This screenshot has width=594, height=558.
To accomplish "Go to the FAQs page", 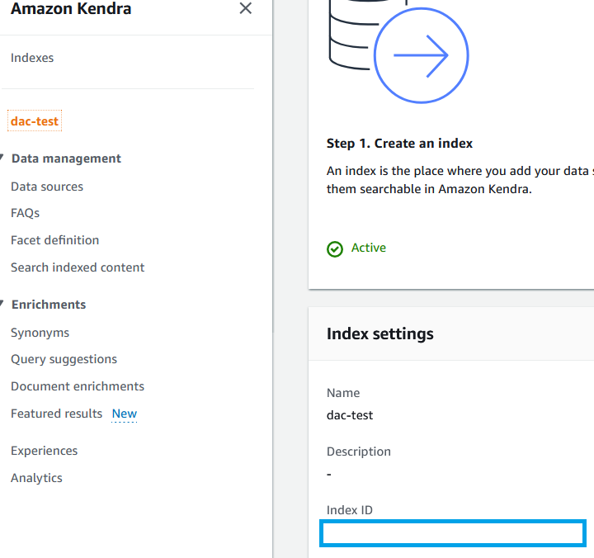I will [26, 213].
